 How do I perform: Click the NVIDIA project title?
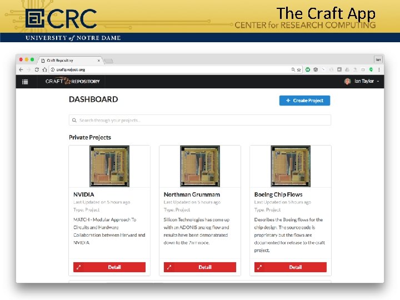tap(84, 194)
